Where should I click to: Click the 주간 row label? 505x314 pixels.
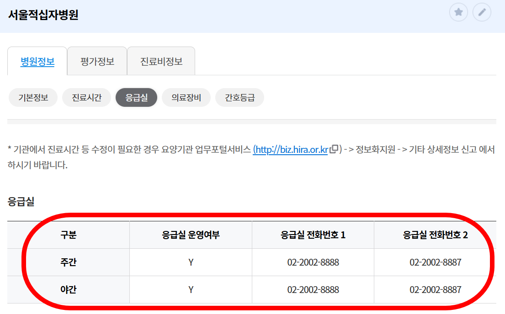click(x=68, y=262)
